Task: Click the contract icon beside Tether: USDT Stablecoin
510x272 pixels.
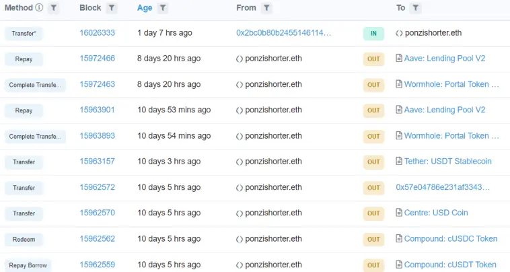Action: click(399, 161)
